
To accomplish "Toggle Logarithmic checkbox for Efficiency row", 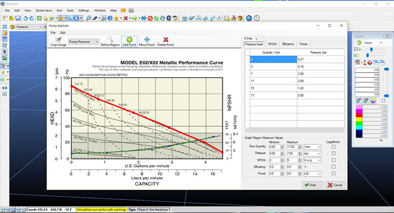I will [x=333, y=167].
